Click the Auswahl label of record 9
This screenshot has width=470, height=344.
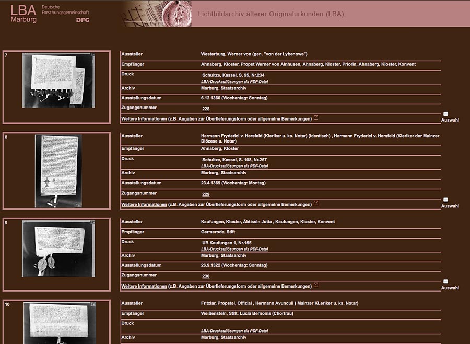[450, 288]
